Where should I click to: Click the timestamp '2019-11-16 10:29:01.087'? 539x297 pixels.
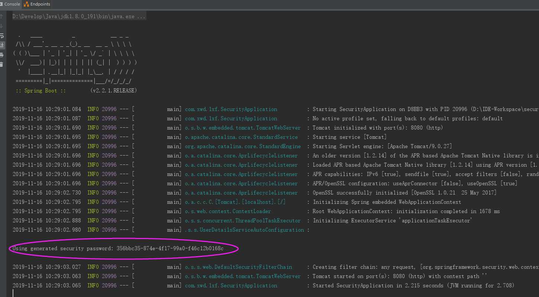[x=47, y=118]
